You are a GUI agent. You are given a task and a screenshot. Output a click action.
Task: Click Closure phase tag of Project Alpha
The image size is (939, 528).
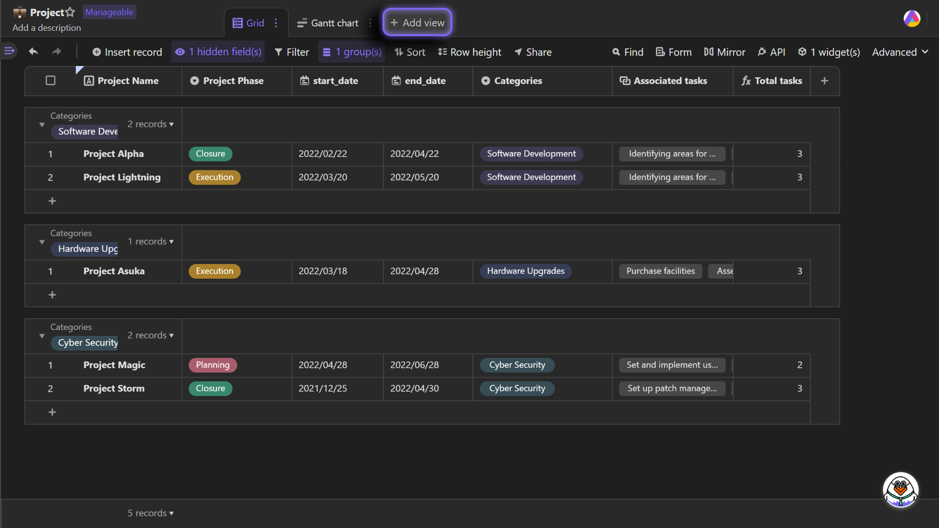click(210, 154)
